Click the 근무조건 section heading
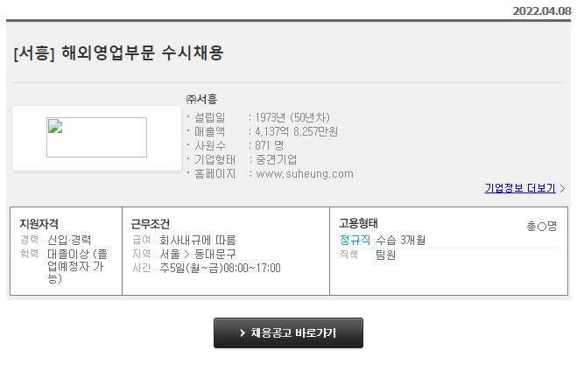Image resolution: width=577 pixels, height=385 pixels. [x=151, y=224]
